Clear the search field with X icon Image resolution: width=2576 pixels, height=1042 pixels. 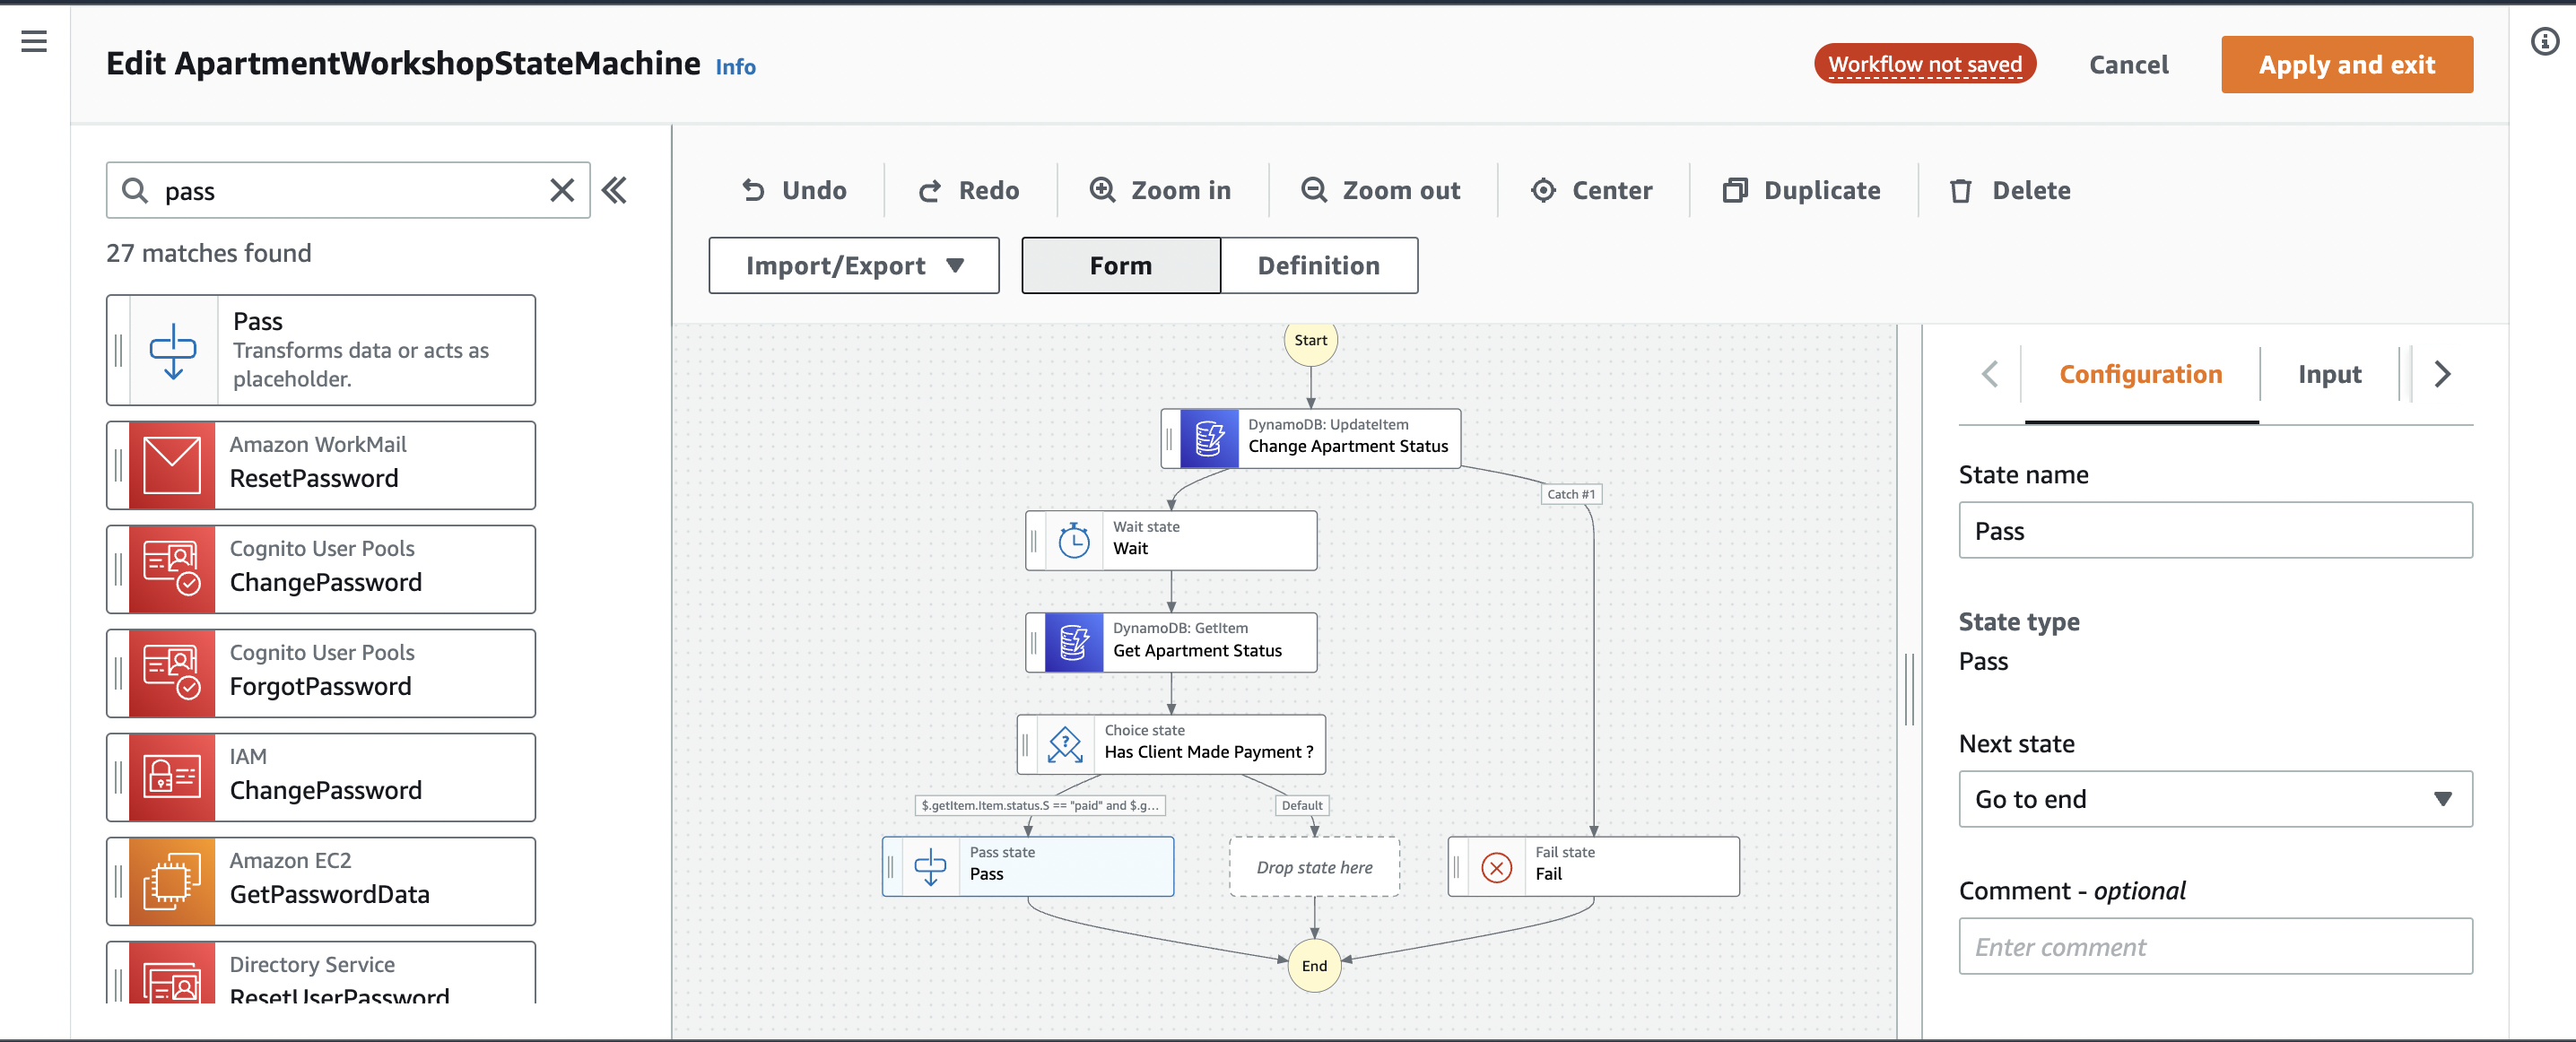point(562,190)
